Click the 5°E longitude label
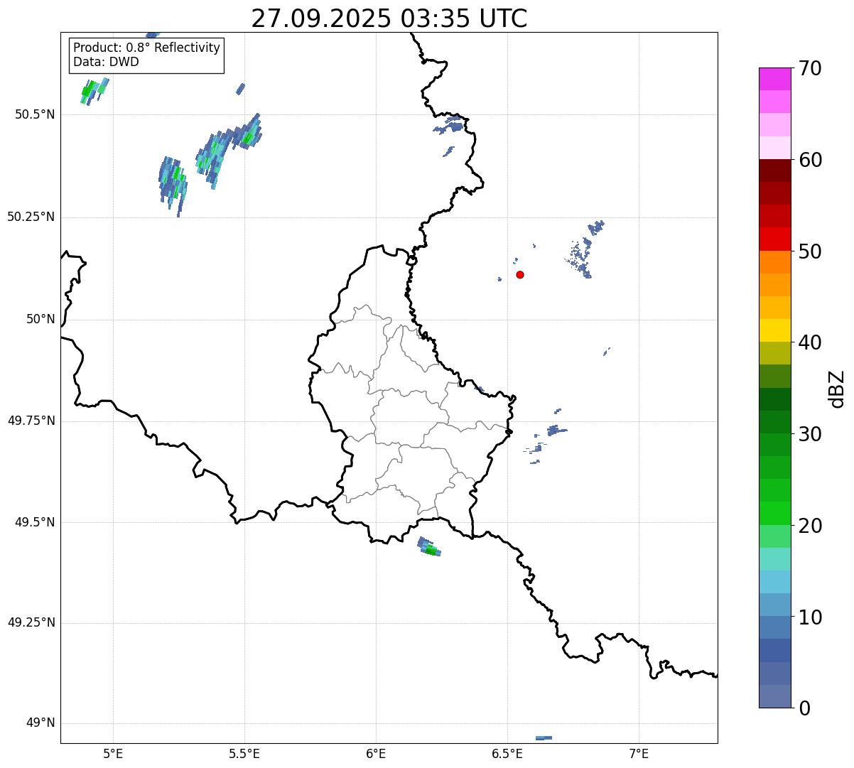Viewport: 854px width, 768px height. coord(113,754)
